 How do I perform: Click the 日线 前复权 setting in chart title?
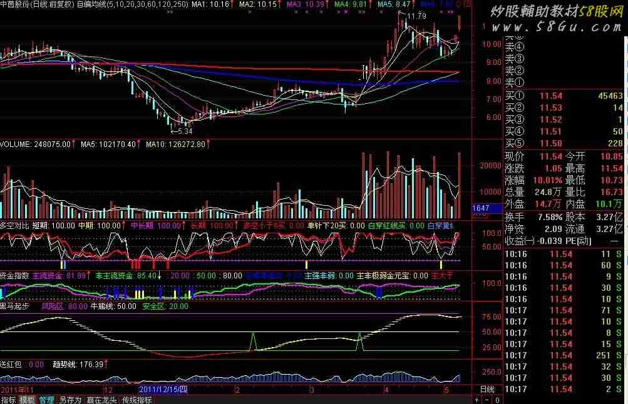[x=55, y=4]
